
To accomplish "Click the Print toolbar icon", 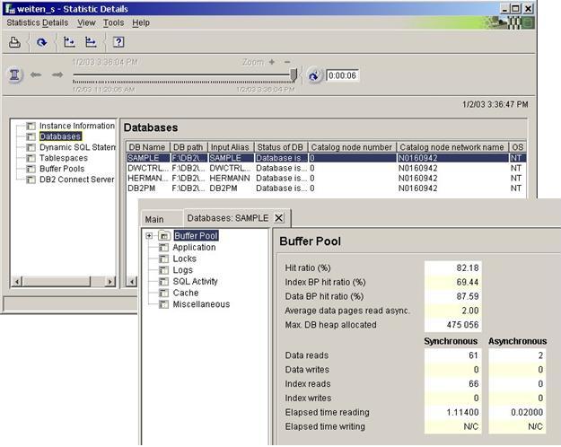I will click(x=14, y=42).
